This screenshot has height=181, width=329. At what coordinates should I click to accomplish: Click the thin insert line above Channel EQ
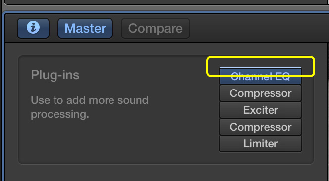261,68
